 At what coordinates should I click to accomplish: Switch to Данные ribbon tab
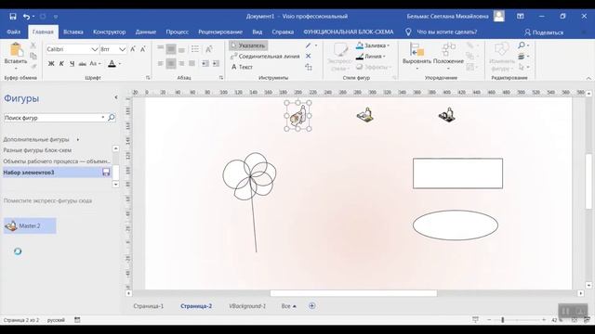pyautogui.click(x=146, y=32)
